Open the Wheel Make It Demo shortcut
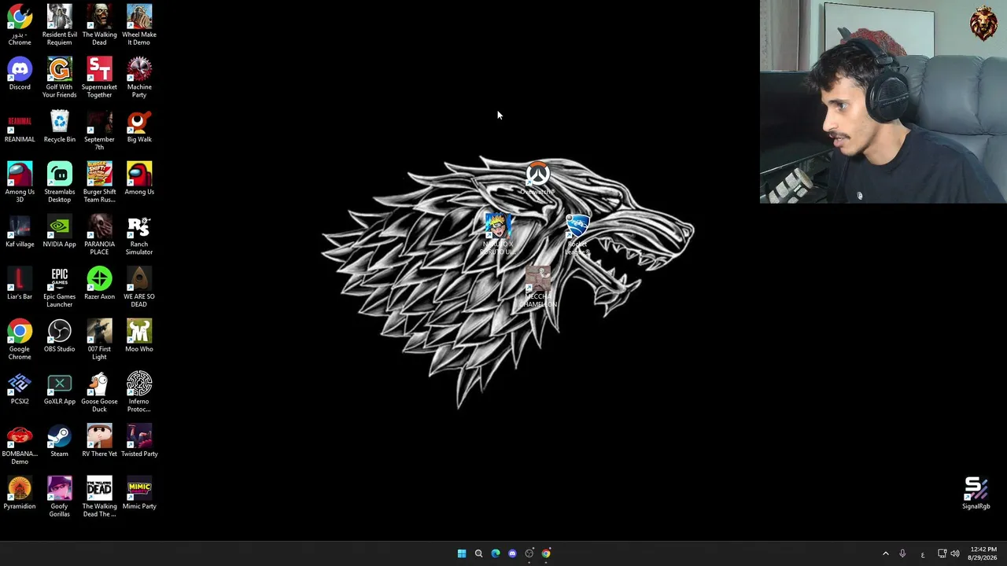Image resolution: width=1007 pixels, height=566 pixels. 139,24
